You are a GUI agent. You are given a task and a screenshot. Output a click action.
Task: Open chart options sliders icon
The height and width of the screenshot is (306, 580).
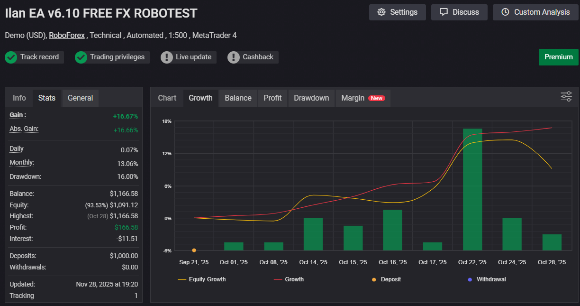566,96
